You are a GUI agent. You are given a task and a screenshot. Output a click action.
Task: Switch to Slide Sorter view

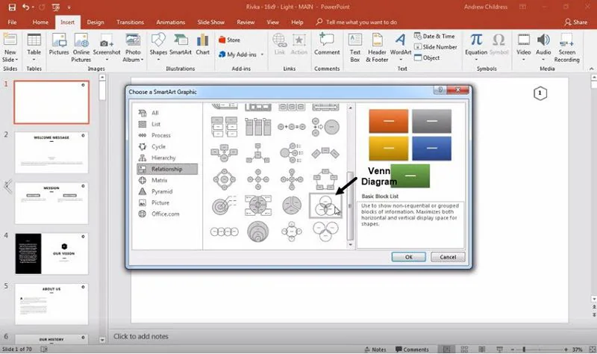[x=464, y=349]
